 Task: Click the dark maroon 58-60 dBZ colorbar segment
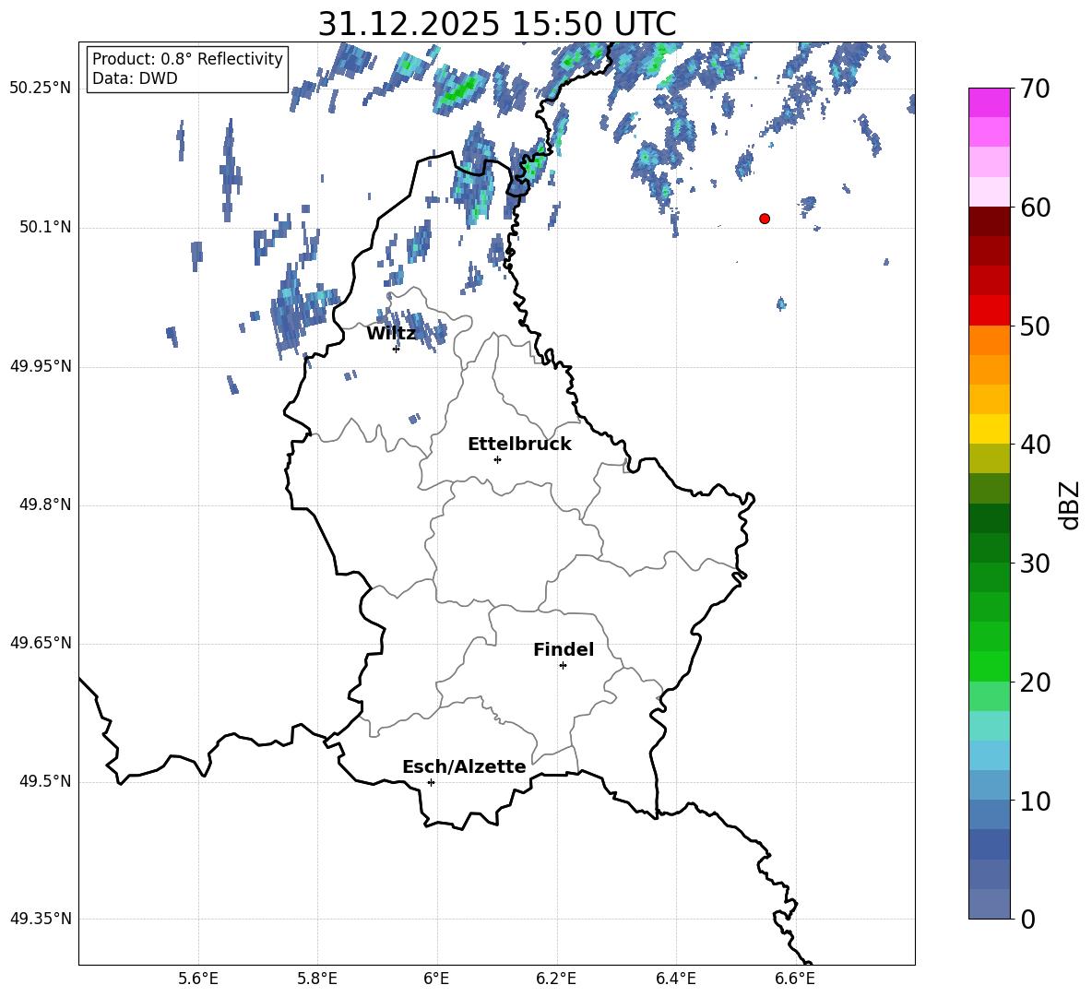point(990,221)
